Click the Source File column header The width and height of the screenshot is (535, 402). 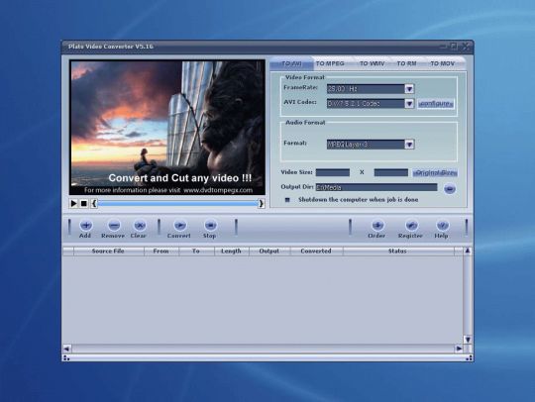[109, 251]
